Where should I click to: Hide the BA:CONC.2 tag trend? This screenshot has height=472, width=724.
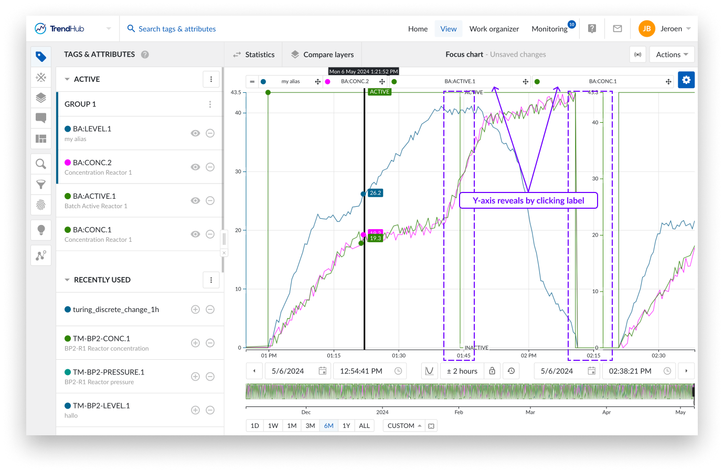195,167
